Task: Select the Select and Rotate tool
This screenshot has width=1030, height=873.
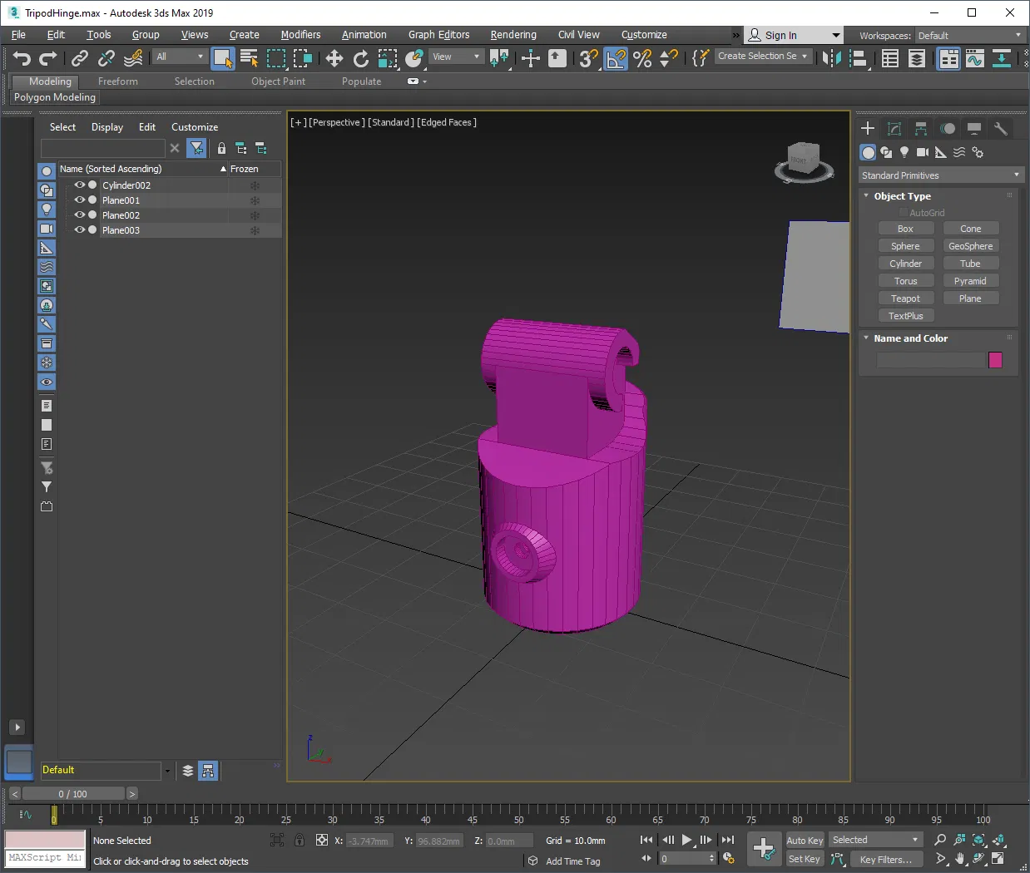Action: click(360, 58)
